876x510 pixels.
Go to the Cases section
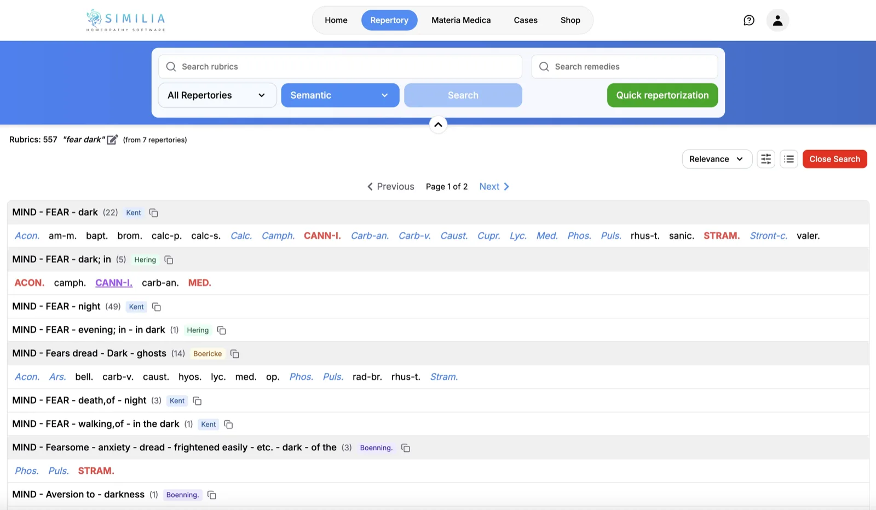[525, 20]
